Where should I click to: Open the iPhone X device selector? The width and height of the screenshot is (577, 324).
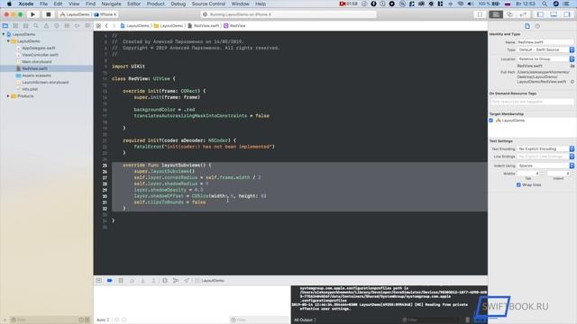(x=105, y=14)
